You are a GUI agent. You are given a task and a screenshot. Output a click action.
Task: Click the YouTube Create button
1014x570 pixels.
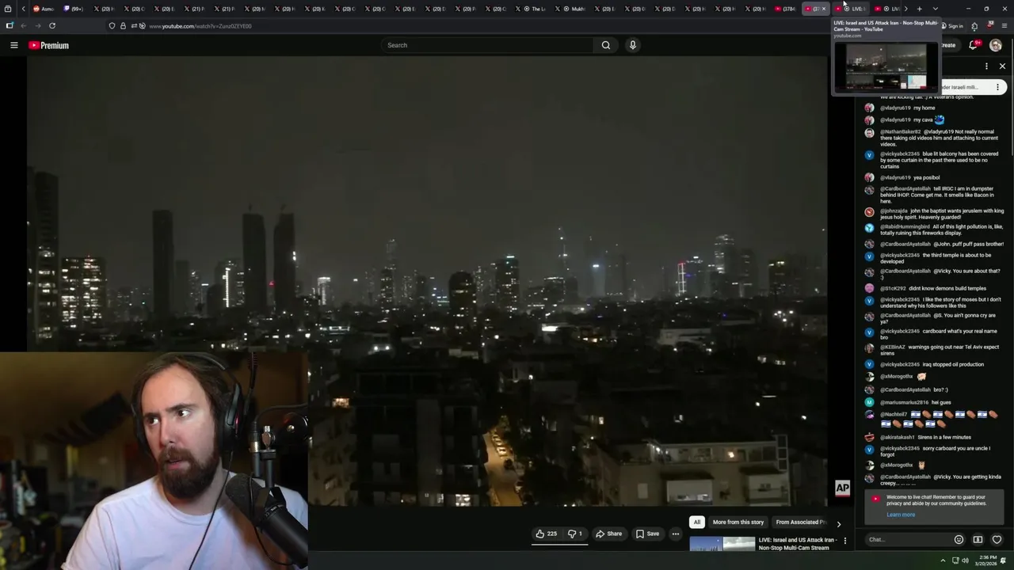[947, 45]
